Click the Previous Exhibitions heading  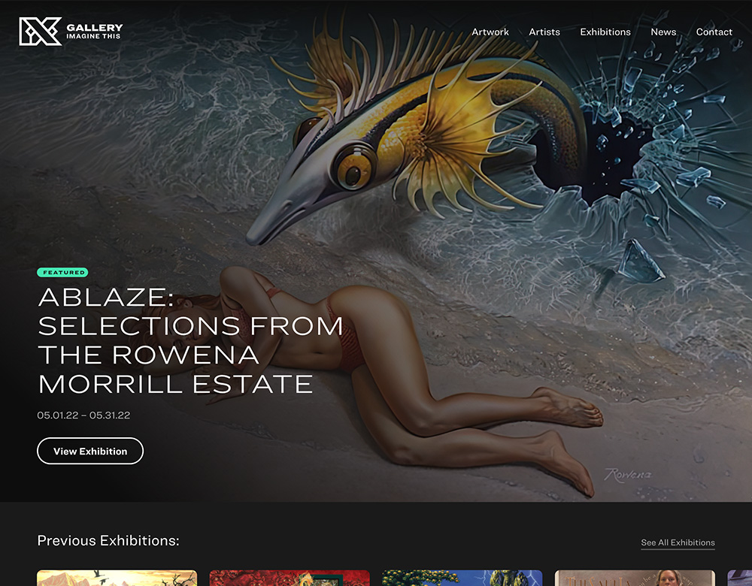click(x=108, y=540)
